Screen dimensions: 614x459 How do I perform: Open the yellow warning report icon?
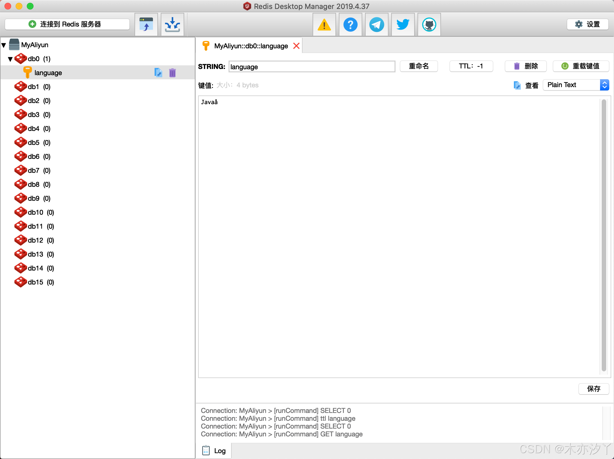324,25
